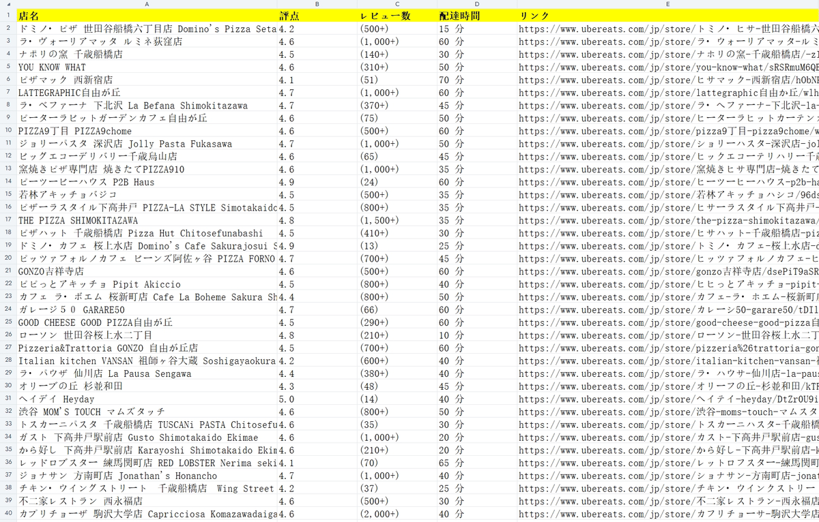The image size is (819, 522).
Task: Select row number 40 header
Action: (x=8, y=514)
